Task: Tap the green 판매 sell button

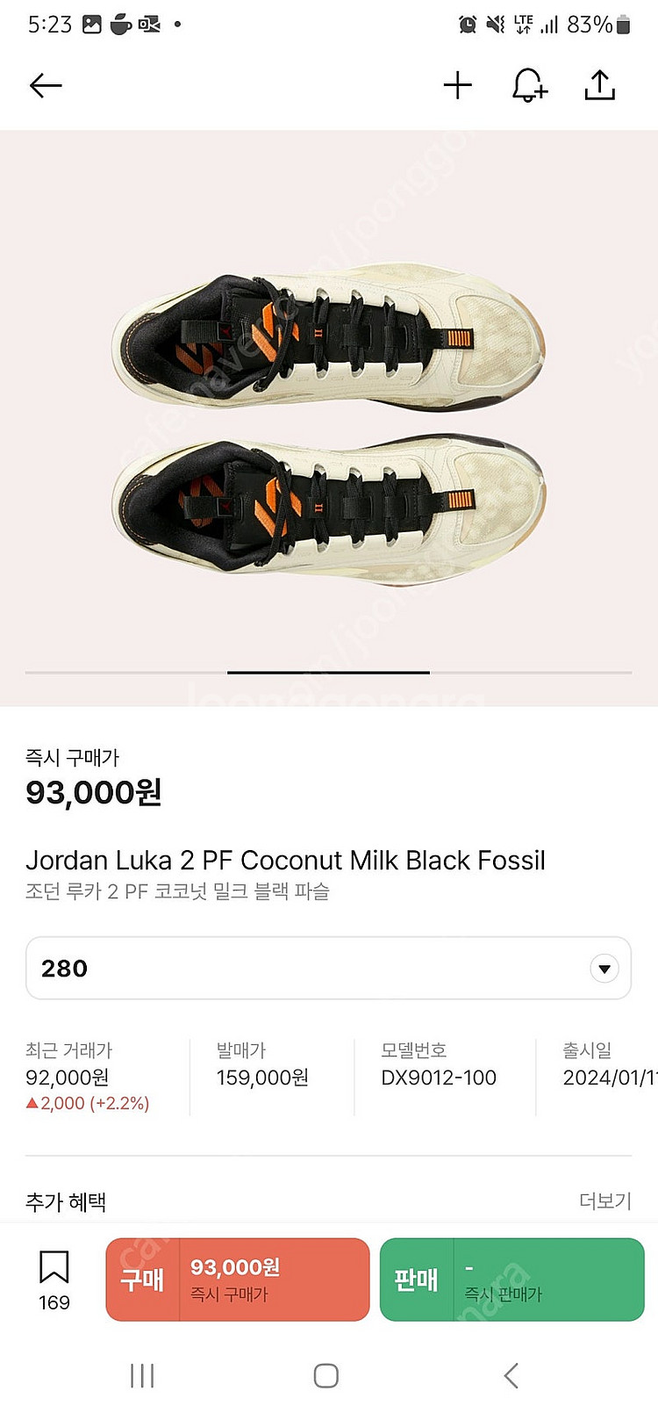Action: tap(512, 1280)
